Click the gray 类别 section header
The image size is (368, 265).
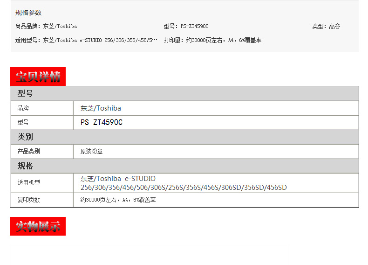184,137
